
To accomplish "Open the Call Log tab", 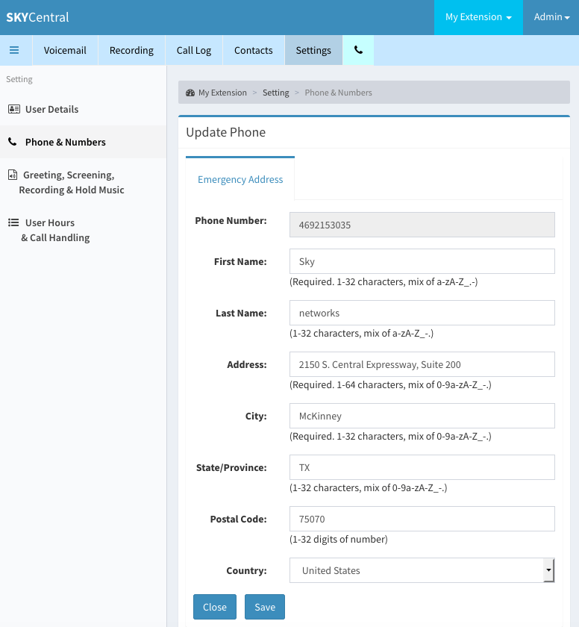I will 194,50.
